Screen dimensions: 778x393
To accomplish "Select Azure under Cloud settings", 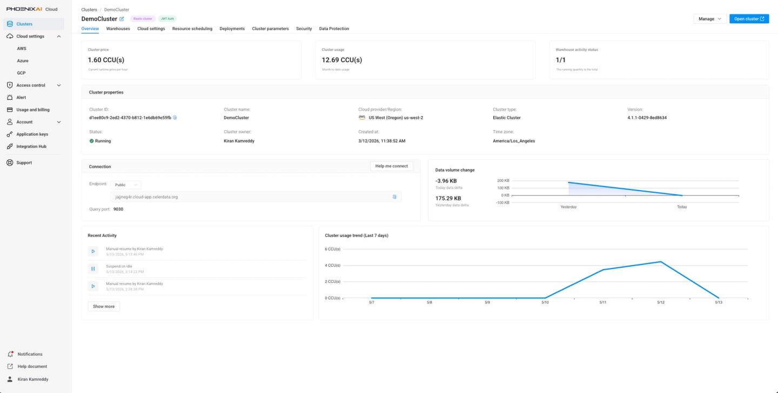I will pos(23,61).
